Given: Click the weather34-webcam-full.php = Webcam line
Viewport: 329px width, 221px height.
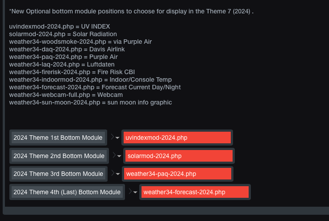Looking at the screenshot, I should pyautogui.click(x=66, y=95).
